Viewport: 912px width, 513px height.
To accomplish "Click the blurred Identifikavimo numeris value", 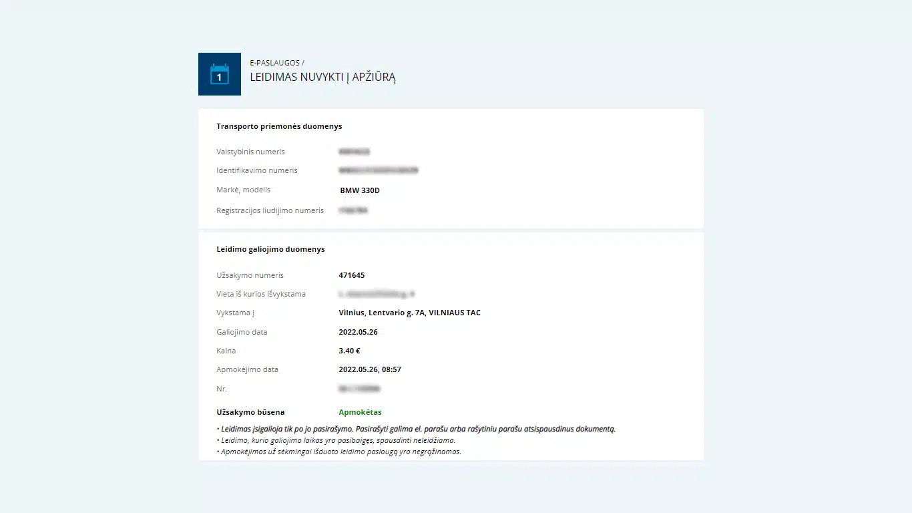I will 379,170.
